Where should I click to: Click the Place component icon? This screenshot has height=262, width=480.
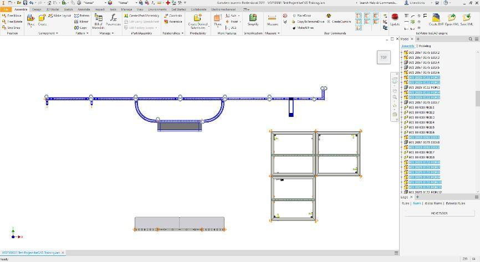30,20
